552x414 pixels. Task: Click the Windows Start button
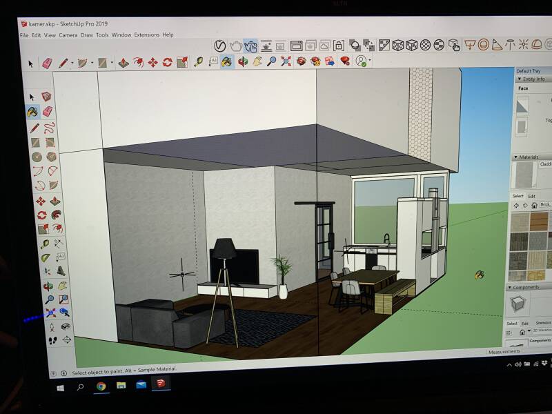(x=60, y=388)
